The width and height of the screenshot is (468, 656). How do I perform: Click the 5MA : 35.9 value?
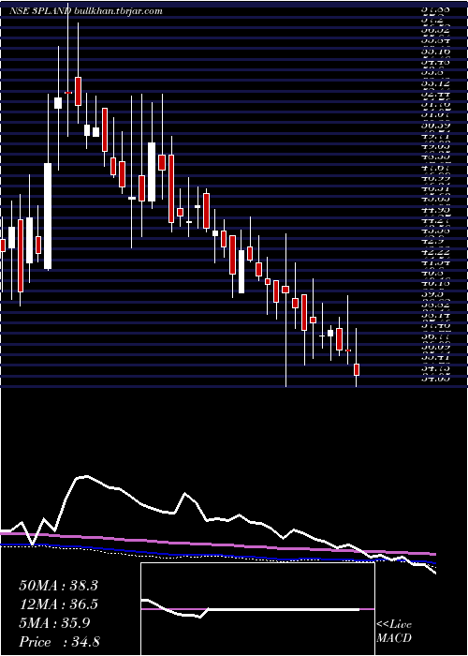[x=55, y=623]
